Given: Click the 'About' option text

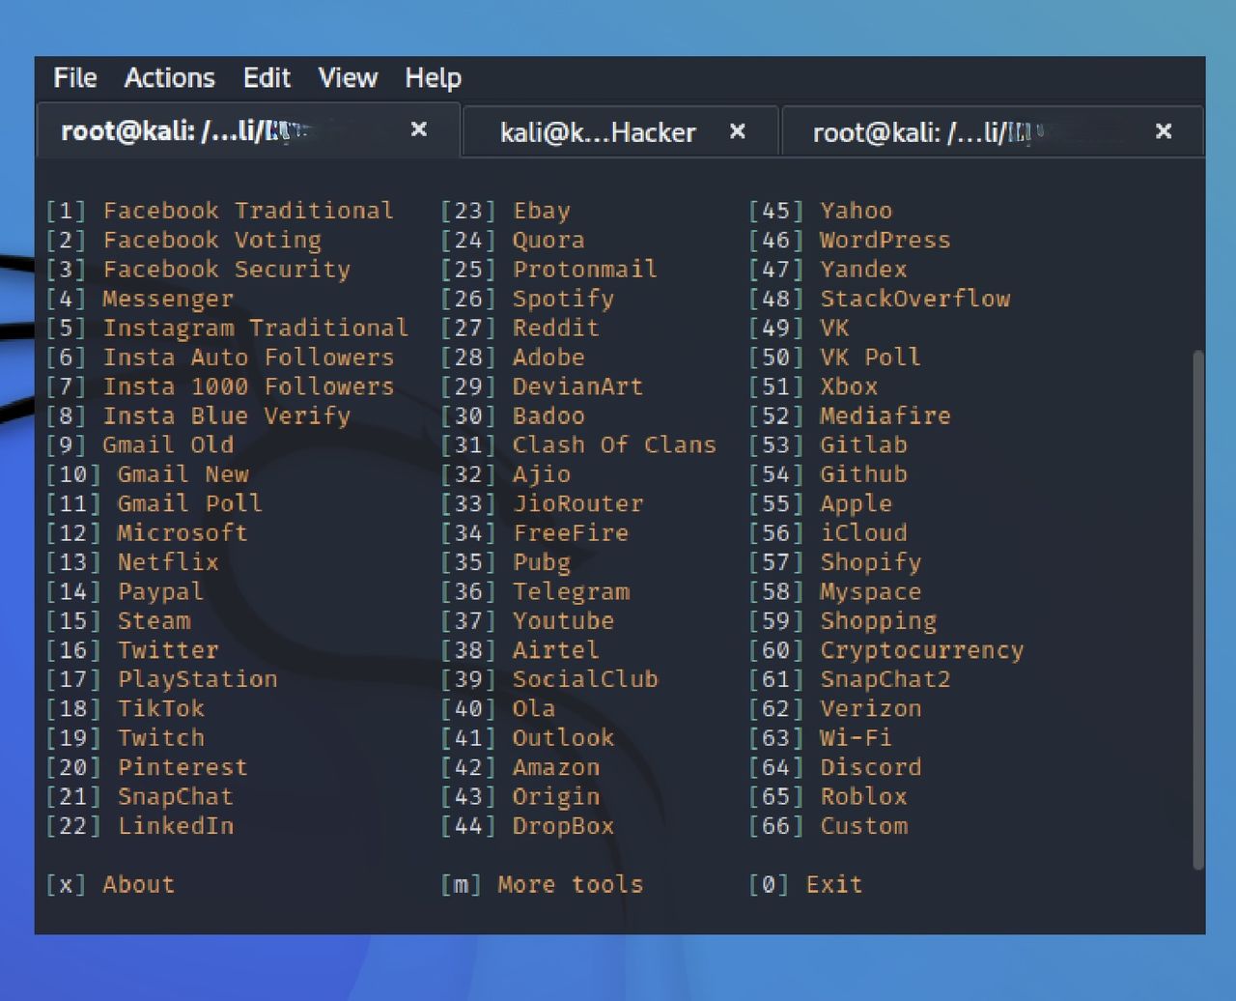Looking at the screenshot, I should pyautogui.click(x=139, y=884).
